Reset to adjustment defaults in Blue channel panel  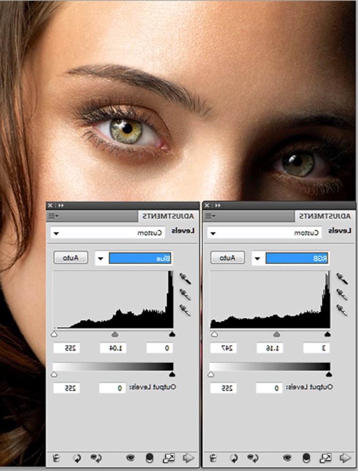coord(78,458)
